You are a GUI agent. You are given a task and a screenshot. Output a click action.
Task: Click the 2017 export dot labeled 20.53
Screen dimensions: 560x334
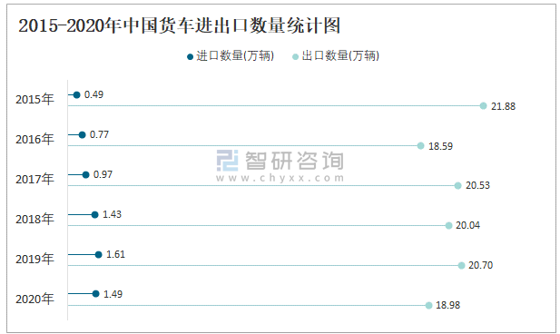(457, 185)
